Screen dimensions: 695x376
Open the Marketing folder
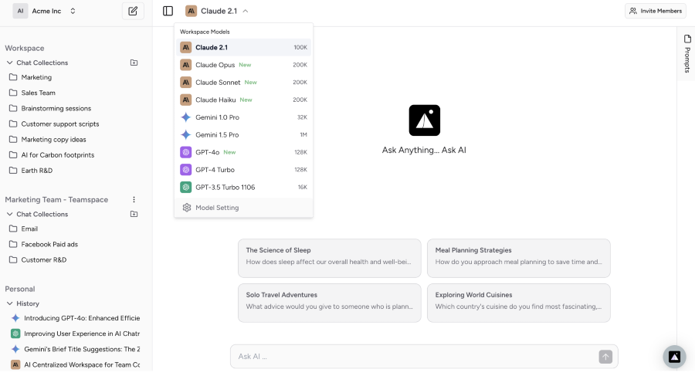[x=36, y=77]
